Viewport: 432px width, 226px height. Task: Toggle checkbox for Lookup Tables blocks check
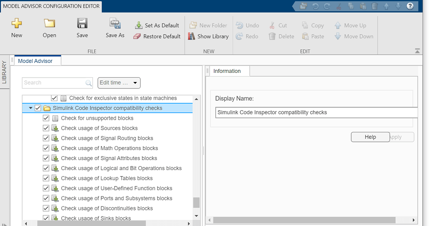(46, 178)
